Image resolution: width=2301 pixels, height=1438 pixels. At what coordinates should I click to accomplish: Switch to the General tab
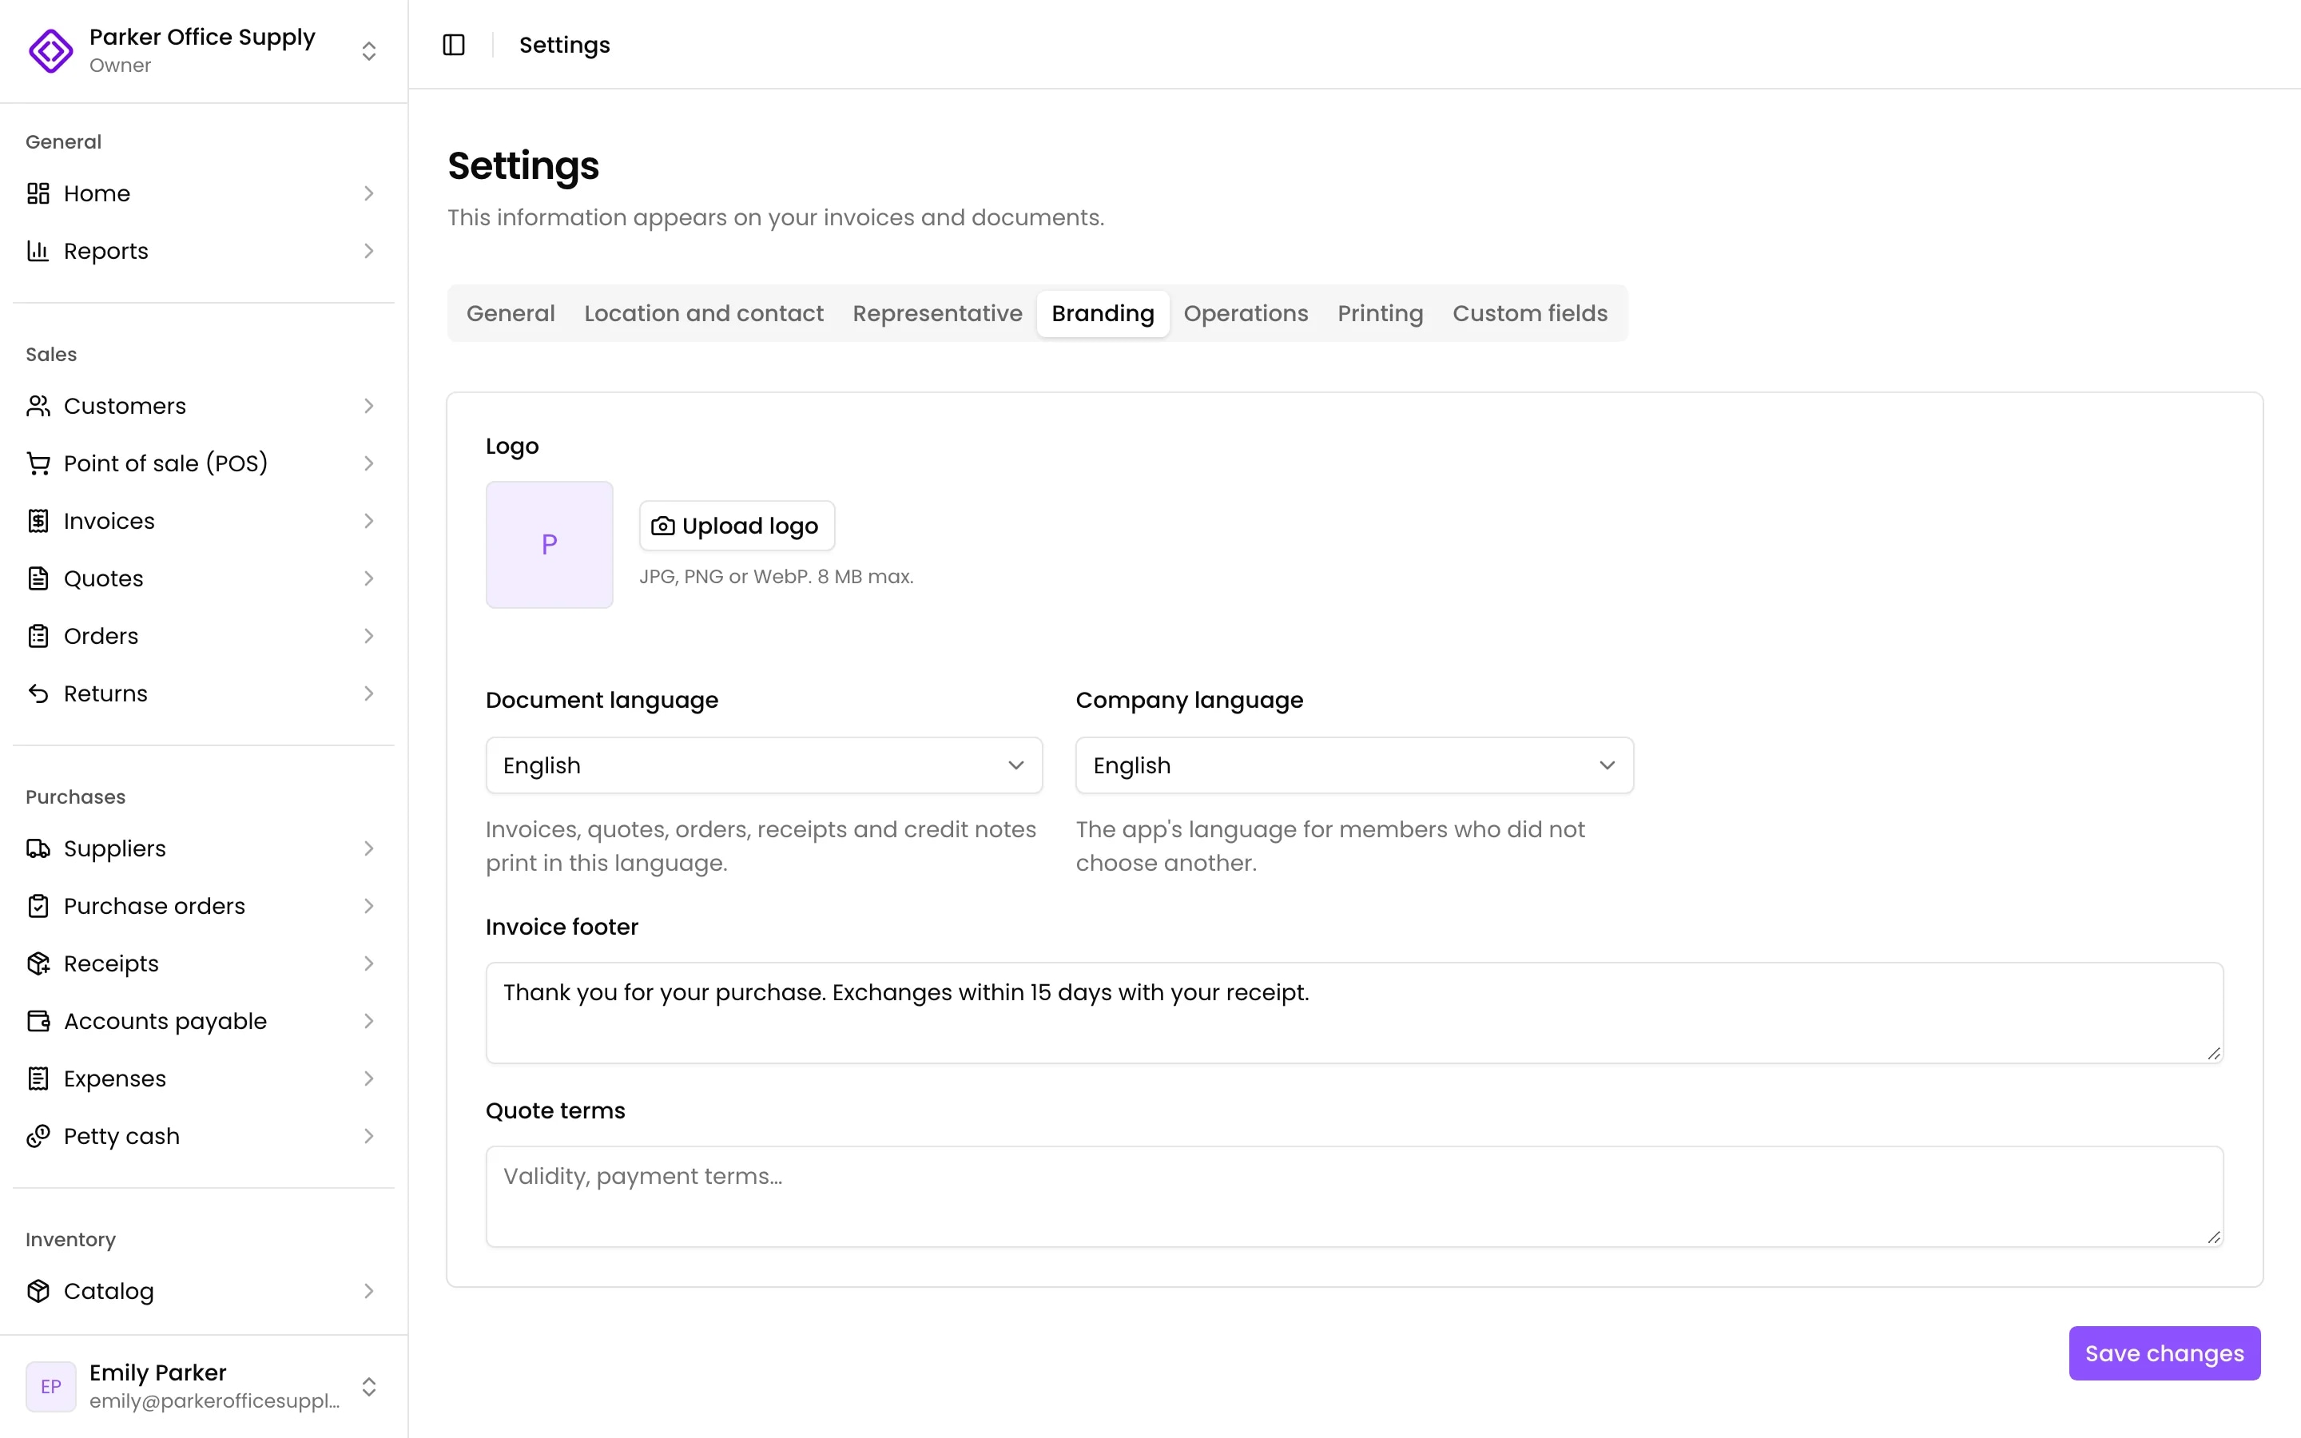click(511, 313)
